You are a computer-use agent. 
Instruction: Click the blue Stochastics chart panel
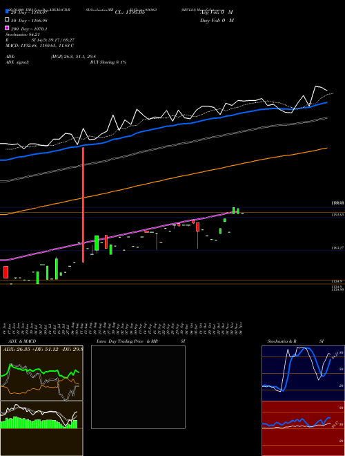click(x=303, y=373)
